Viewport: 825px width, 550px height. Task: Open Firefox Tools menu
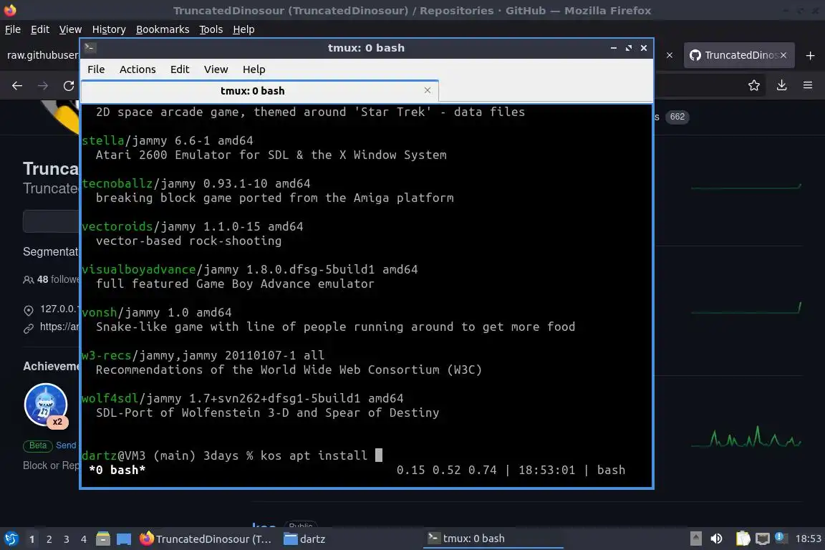click(x=211, y=29)
